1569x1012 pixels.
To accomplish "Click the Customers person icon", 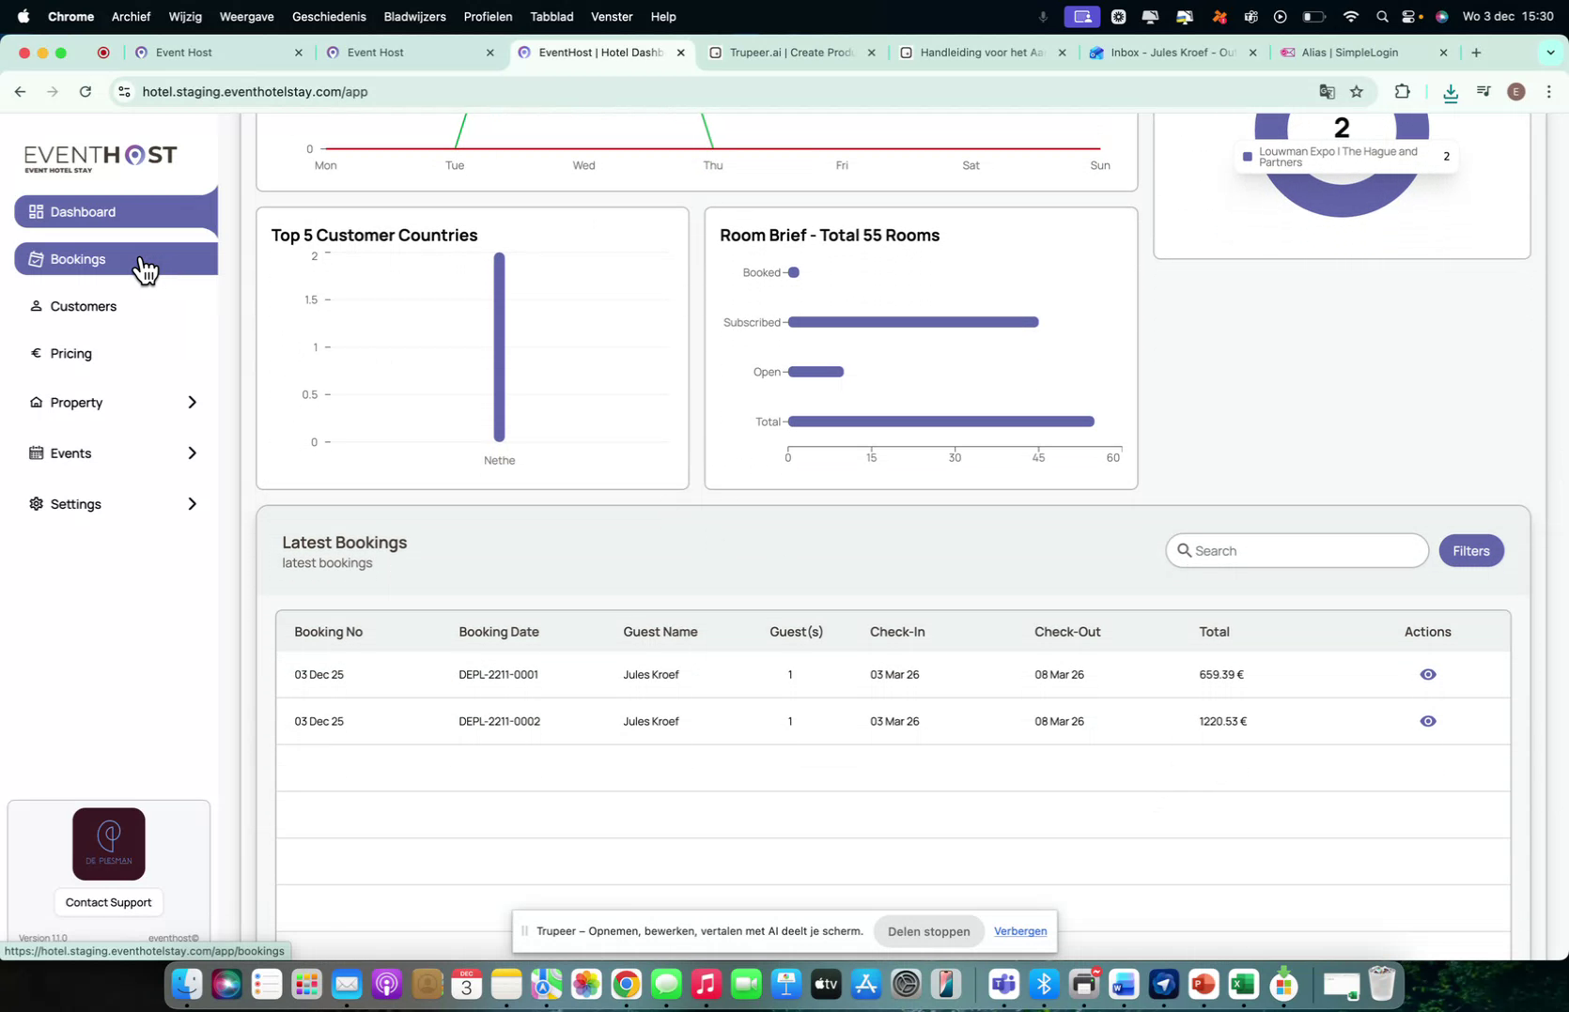I will click(35, 306).
